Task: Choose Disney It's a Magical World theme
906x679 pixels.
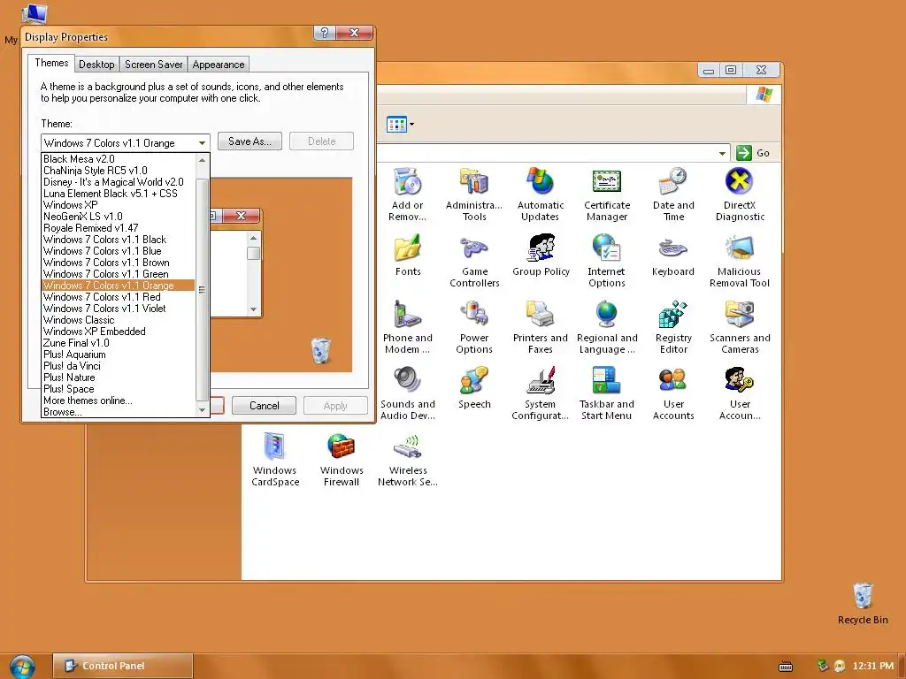Action: point(119,182)
